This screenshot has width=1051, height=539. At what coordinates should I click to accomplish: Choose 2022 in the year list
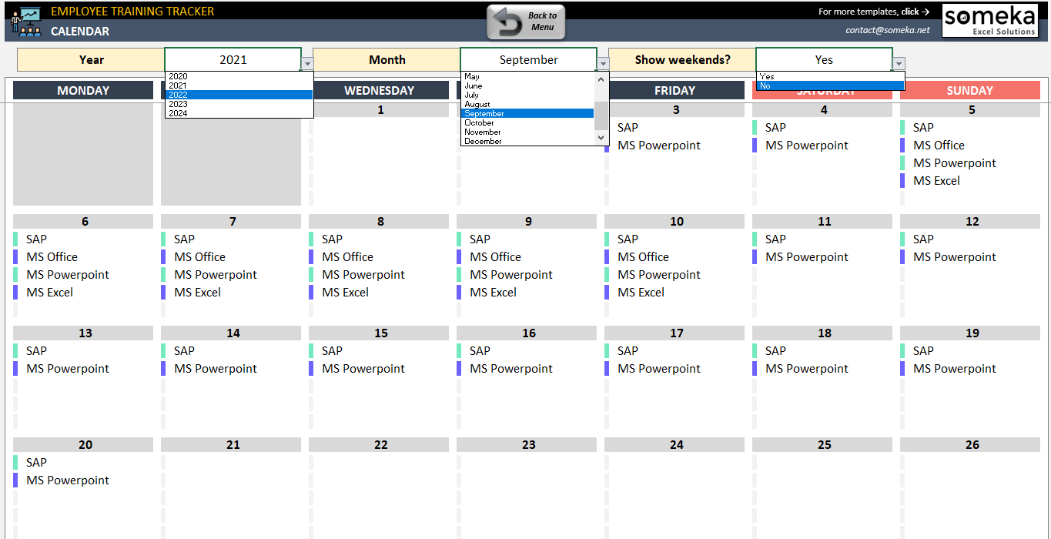coord(239,95)
